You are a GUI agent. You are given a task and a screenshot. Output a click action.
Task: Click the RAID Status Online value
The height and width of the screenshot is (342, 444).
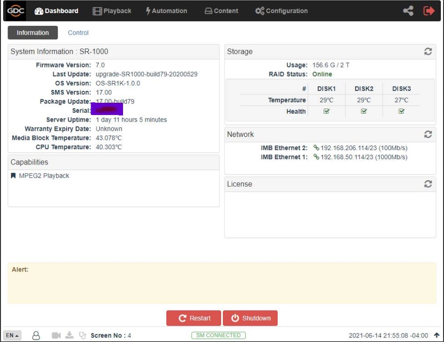(x=322, y=74)
